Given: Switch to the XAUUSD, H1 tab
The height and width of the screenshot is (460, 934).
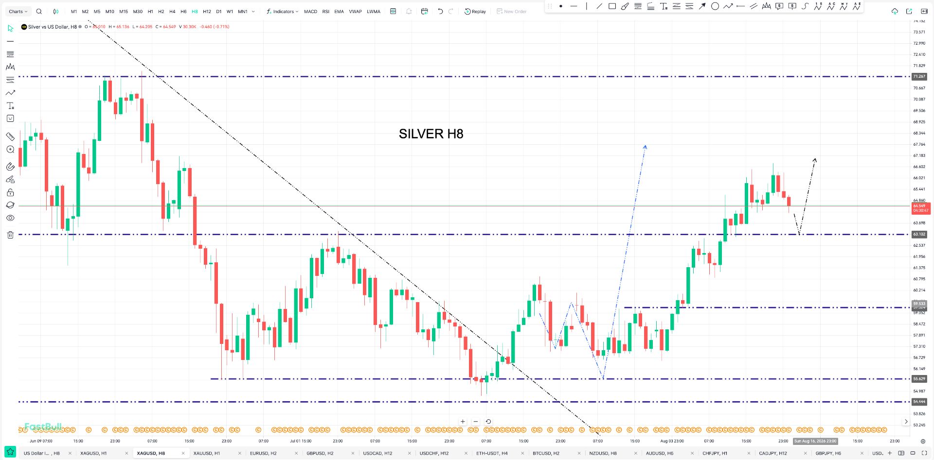Looking at the screenshot, I should 207,453.
